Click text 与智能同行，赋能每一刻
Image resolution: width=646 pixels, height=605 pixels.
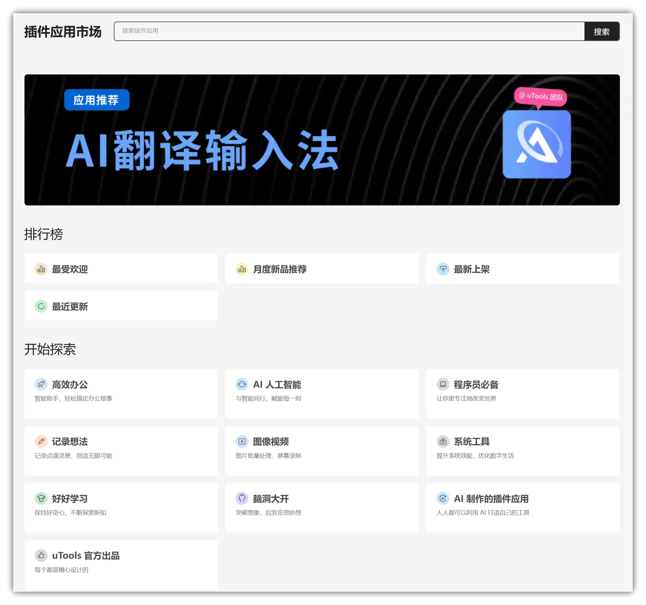pos(268,399)
